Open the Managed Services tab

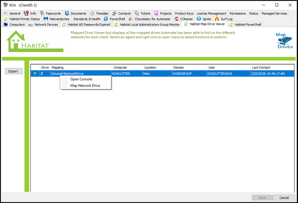(x=274, y=13)
